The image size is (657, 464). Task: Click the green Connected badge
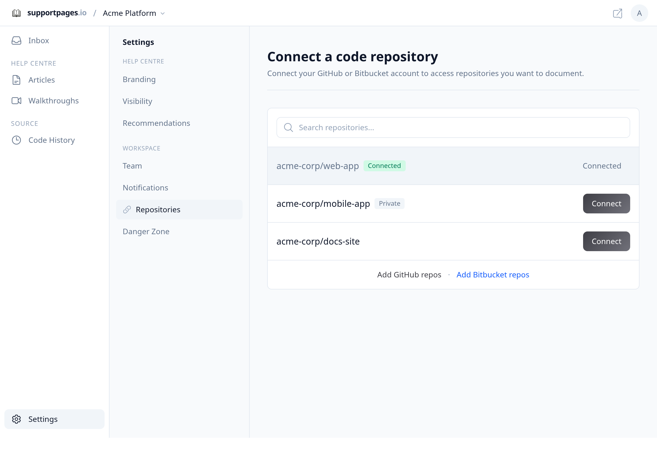point(384,166)
